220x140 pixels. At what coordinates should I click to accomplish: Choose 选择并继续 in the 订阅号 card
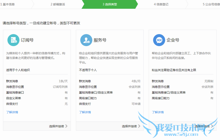pyautogui.click(x=57, y=126)
